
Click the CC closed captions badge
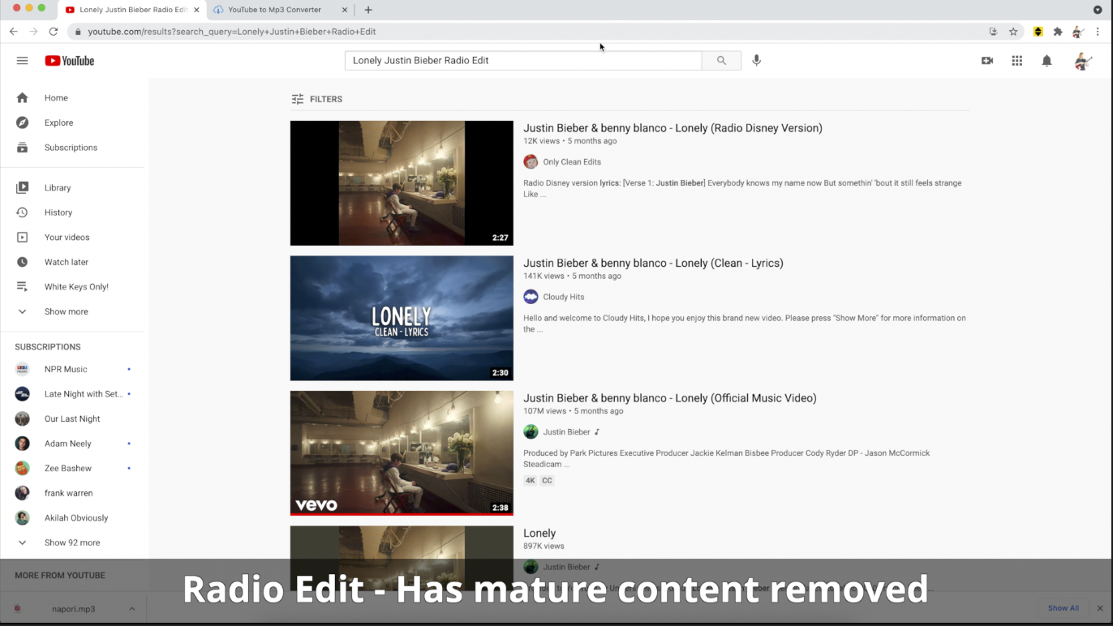(x=547, y=480)
